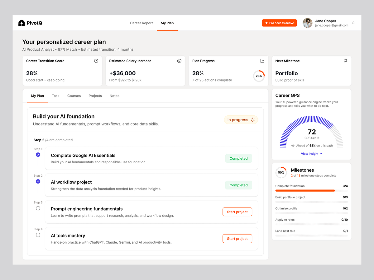Open the Career Report tab
374x280 pixels.
[x=141, y=23]
